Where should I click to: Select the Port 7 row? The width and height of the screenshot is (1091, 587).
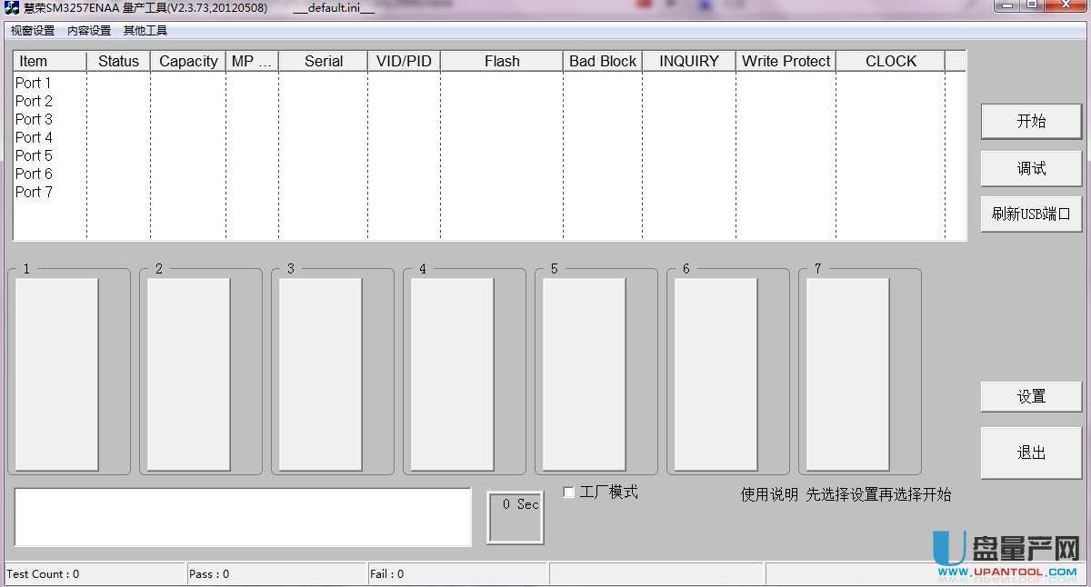coord(34,192)
